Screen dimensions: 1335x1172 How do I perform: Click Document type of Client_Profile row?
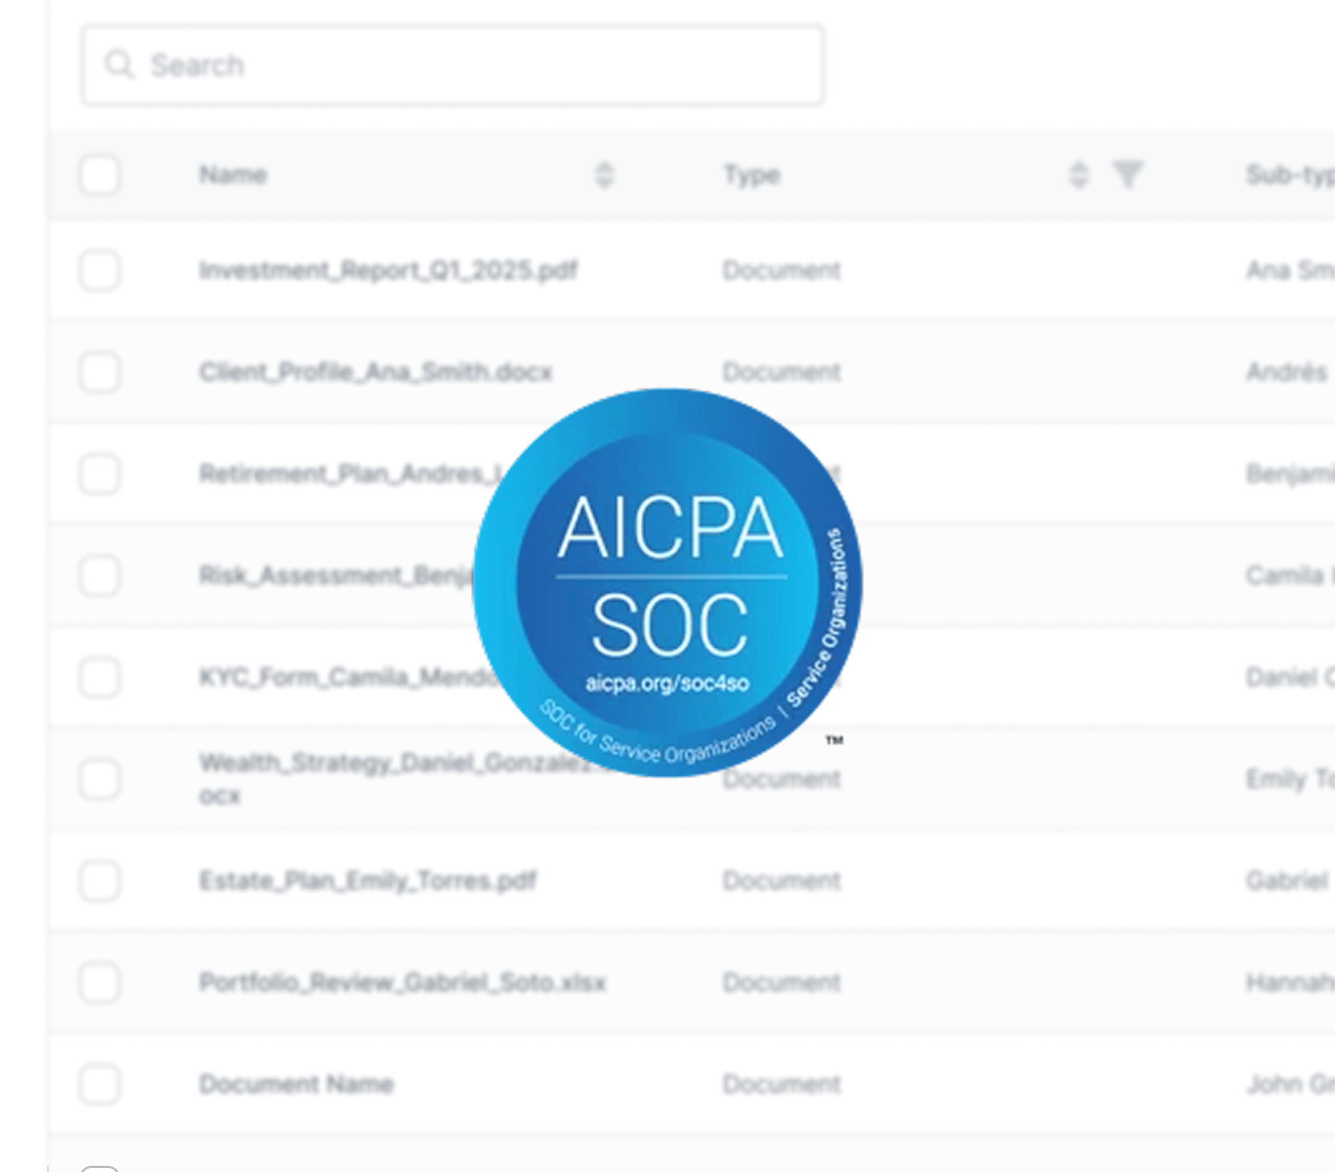pyautogui.click(x=782, y=372)
